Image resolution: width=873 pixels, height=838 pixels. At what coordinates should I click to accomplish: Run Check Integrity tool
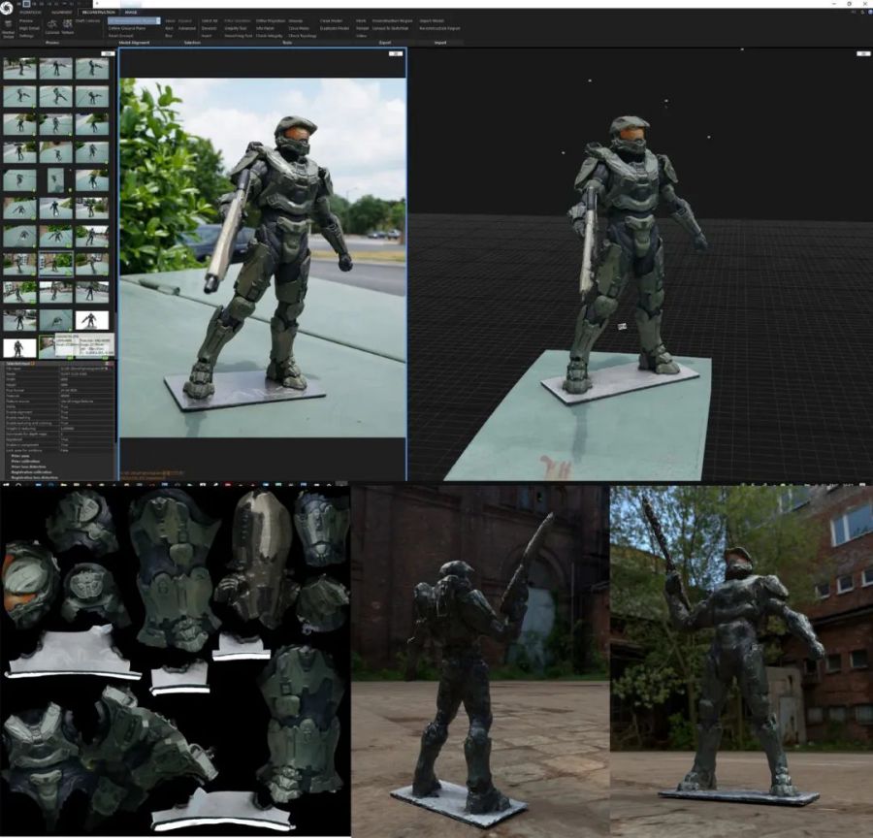(270, 36)
